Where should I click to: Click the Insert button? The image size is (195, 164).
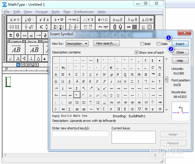[x=180, y=44]
